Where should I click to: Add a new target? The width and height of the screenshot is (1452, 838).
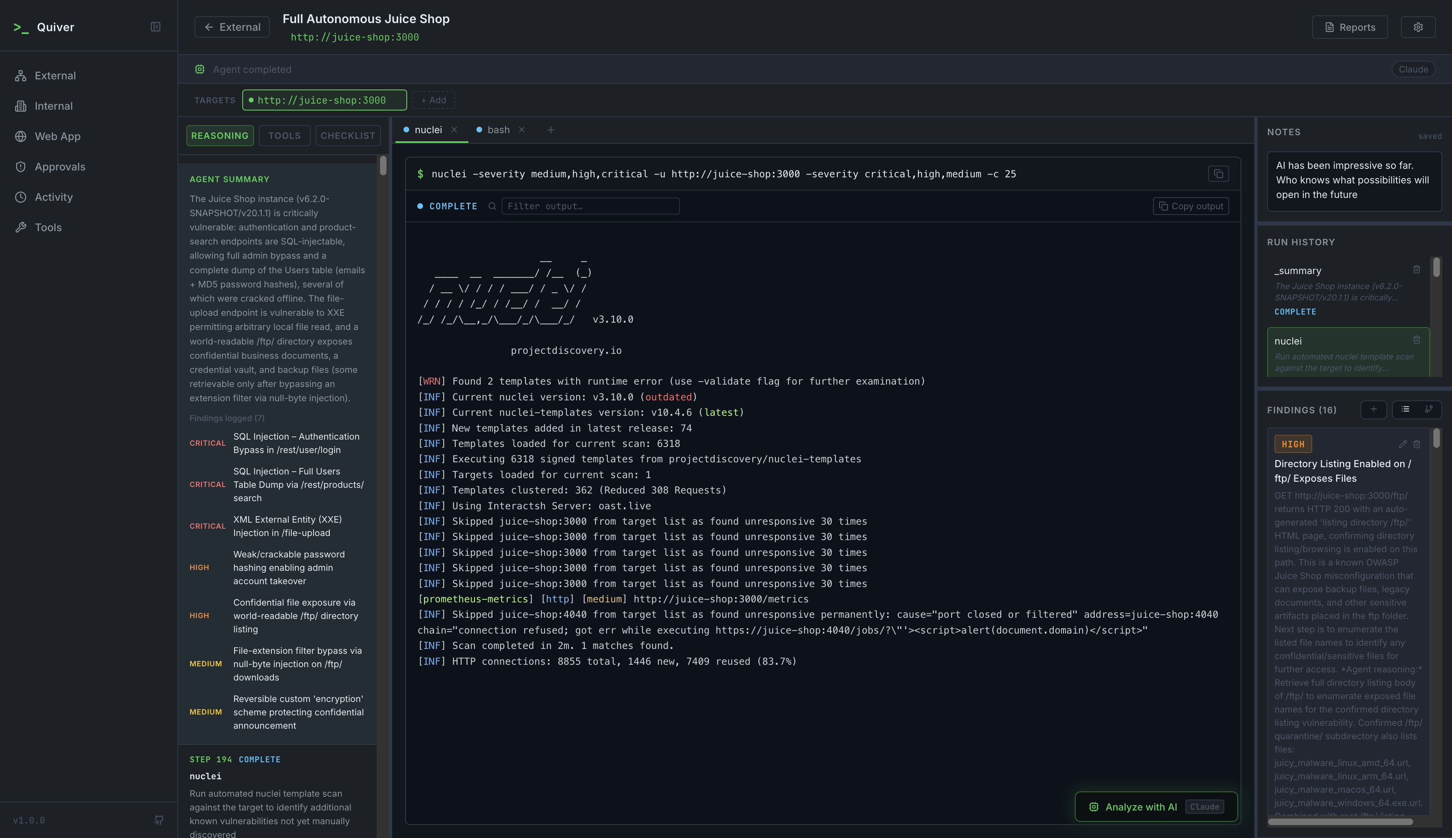pos(434,100)
